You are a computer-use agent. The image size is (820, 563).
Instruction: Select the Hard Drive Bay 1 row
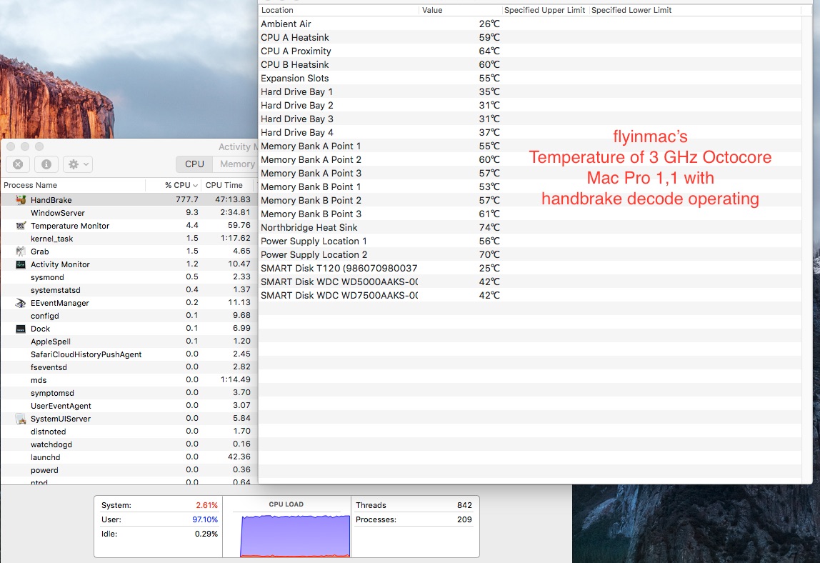coord(530,91)
